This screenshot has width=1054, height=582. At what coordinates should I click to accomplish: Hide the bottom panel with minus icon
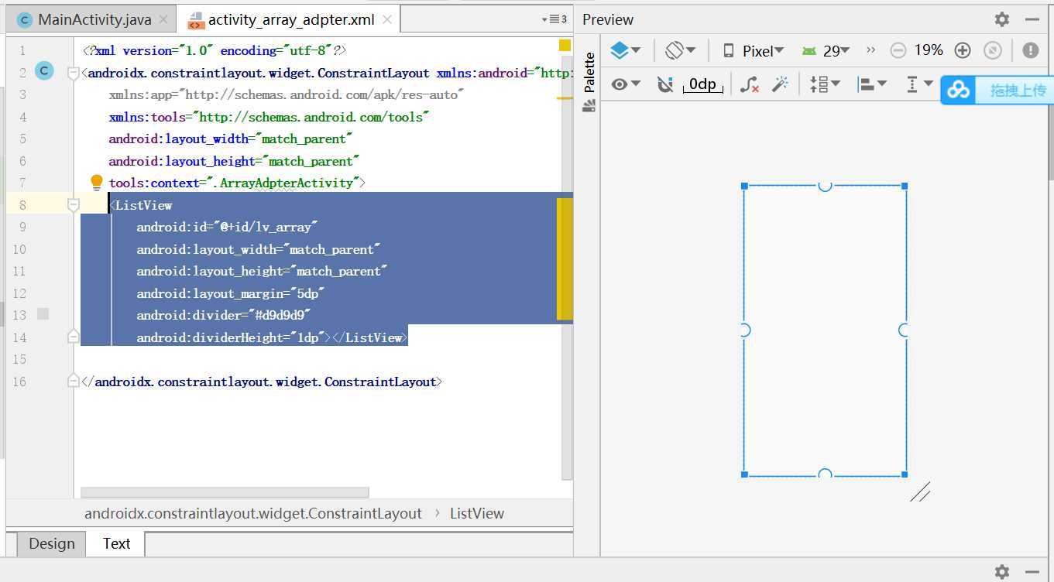pos(1032,572)
